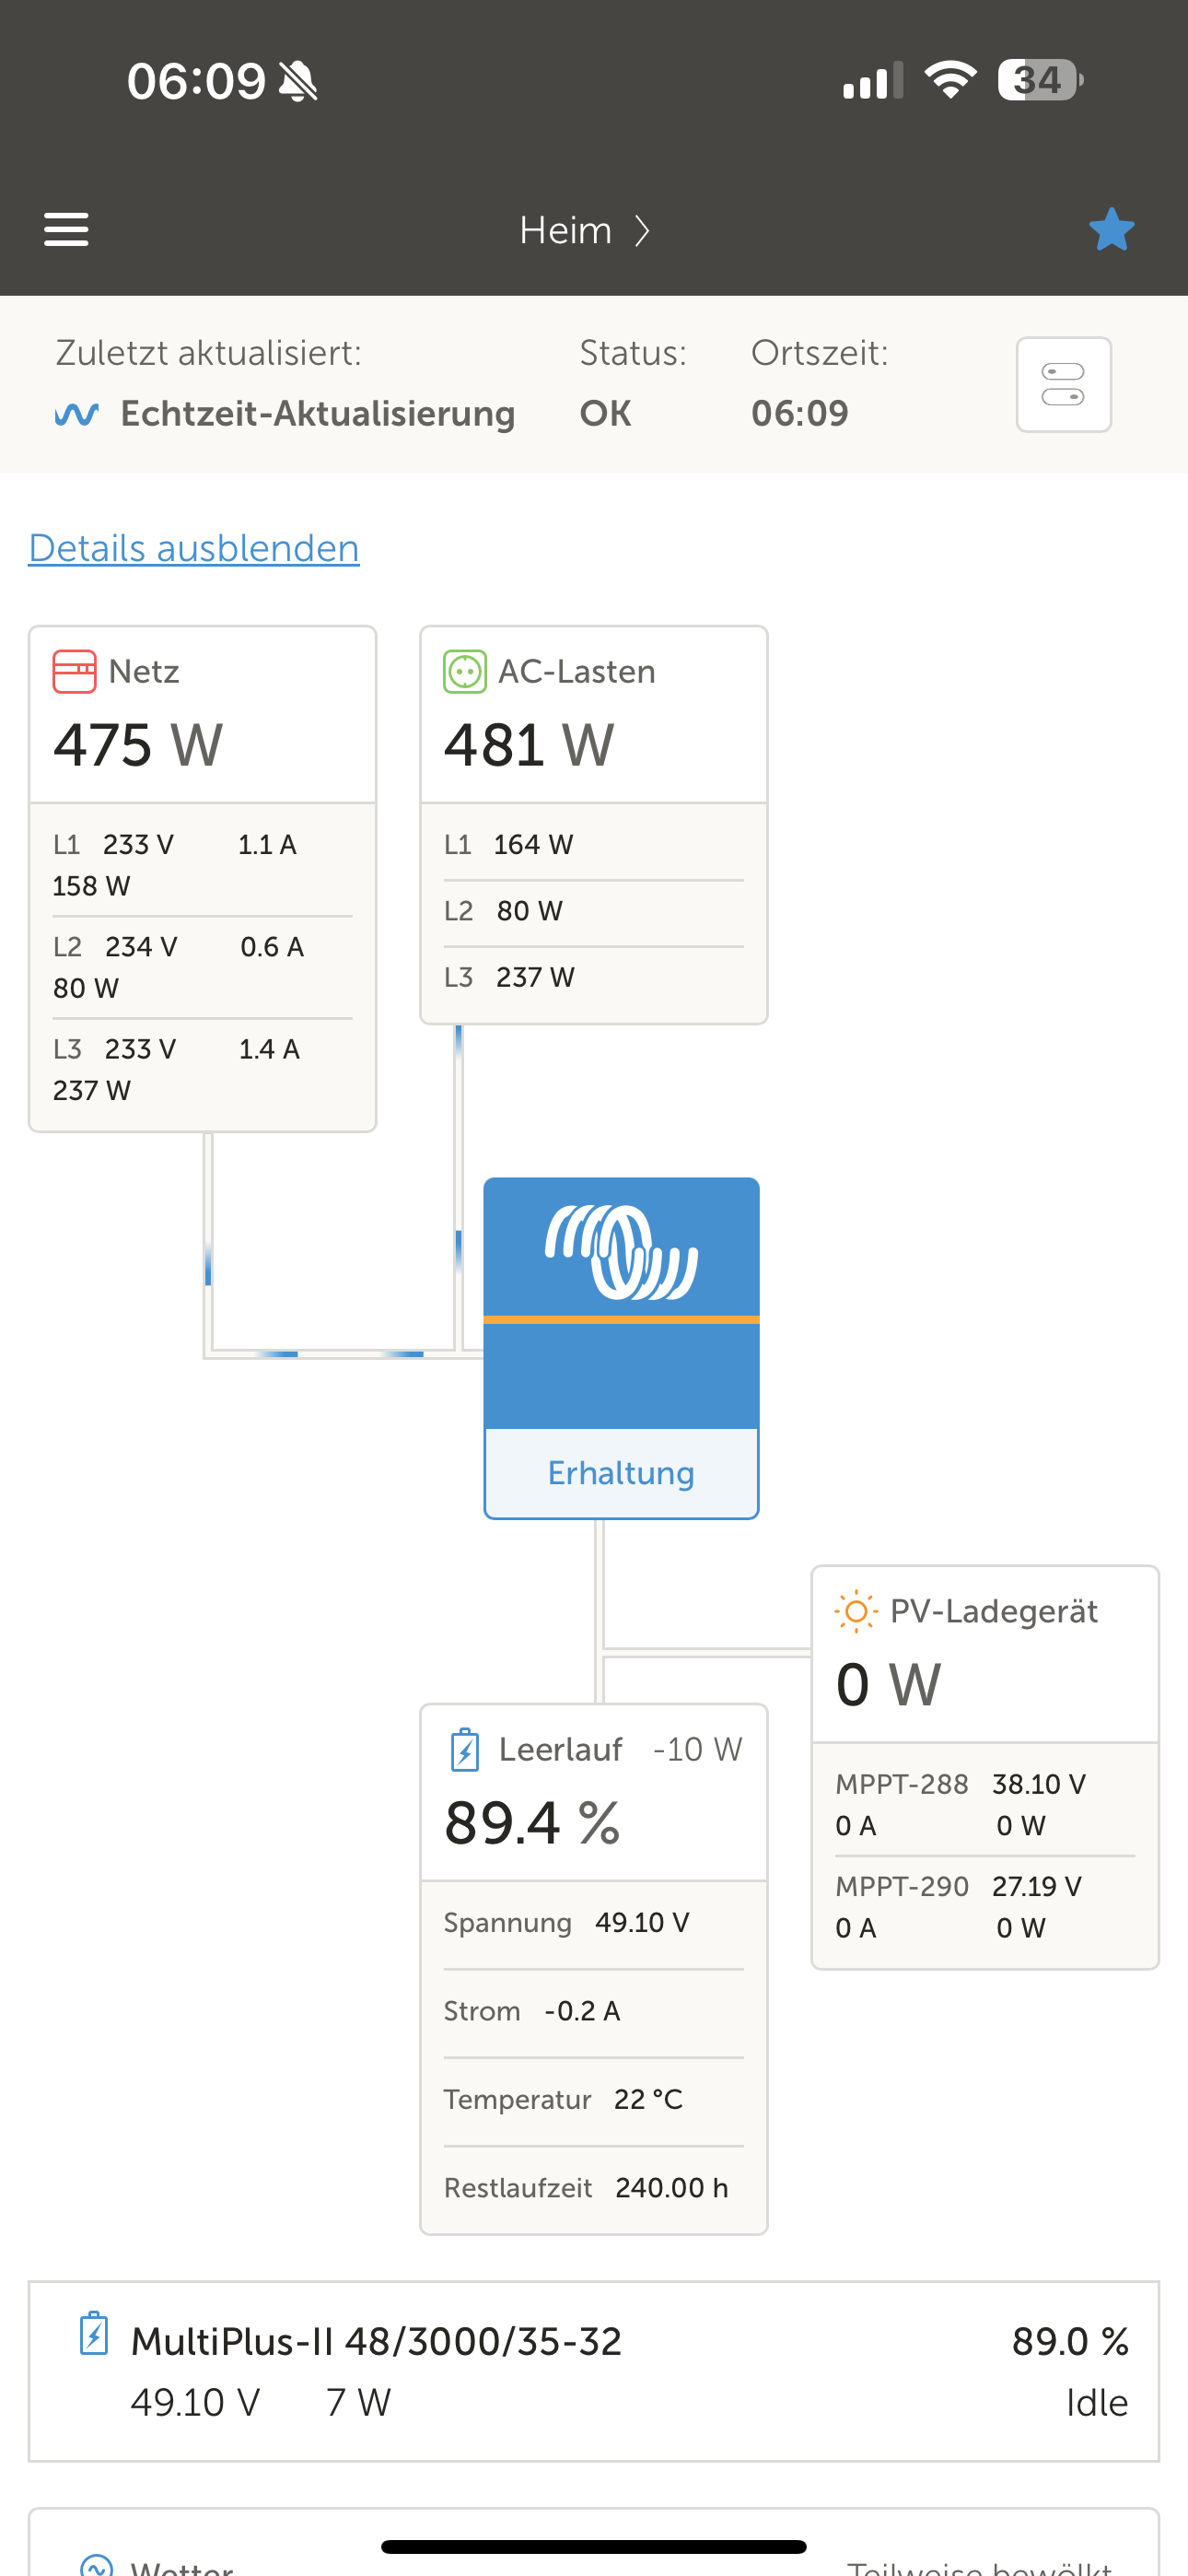Select the MPPT-290 charger row
The width and height of the screenshot is (1188, 2576).
tap(984, 1906)
